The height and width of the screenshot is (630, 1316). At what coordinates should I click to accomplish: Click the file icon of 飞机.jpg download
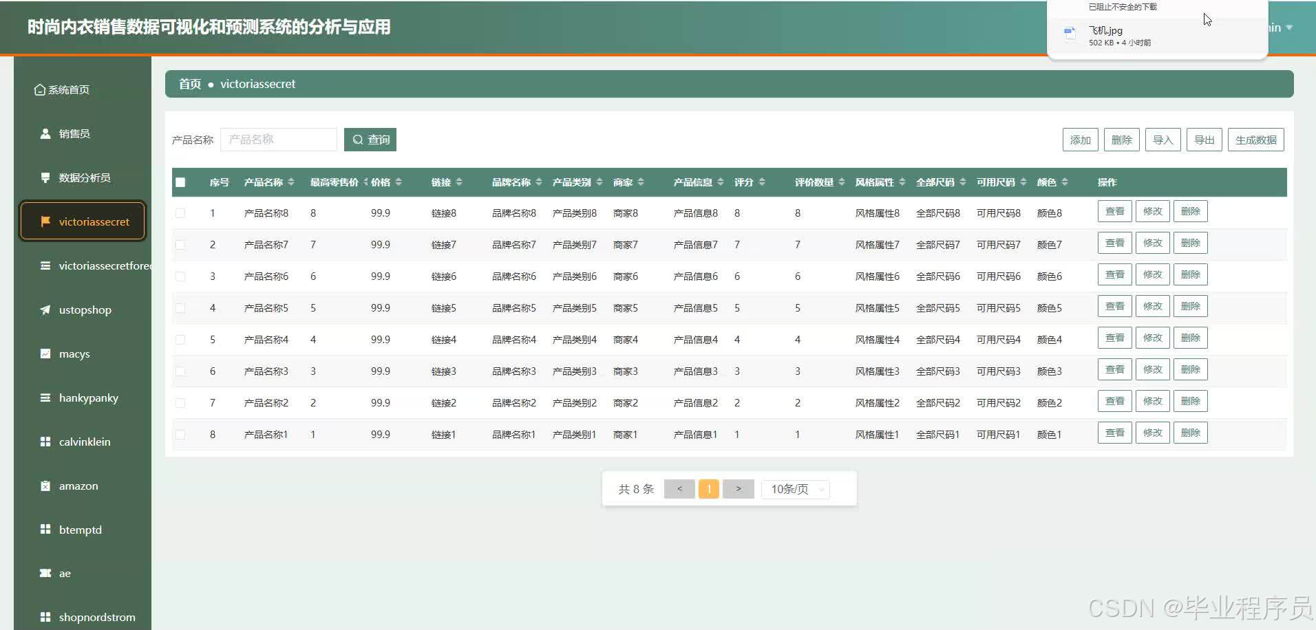pos(1070,33)
